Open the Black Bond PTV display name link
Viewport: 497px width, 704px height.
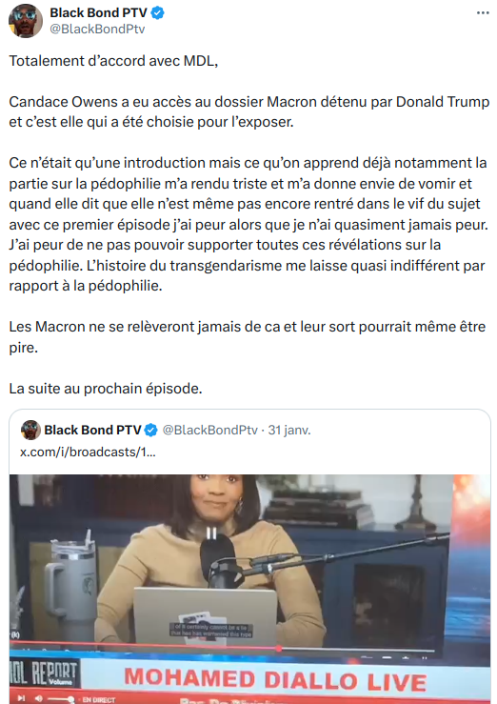tap(98, 13)
